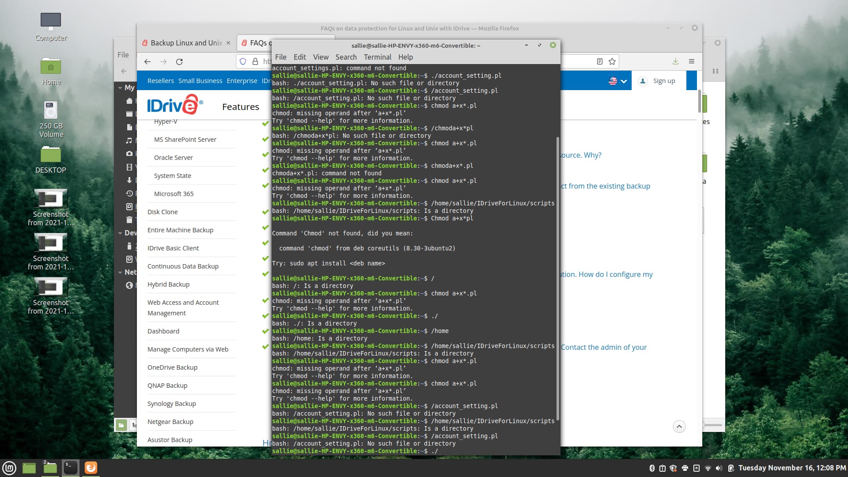Image resolution: width=848 pixels, height=477 pixels.
Task: Click 'Contact the admin of your' link
Action: point(604,347)
